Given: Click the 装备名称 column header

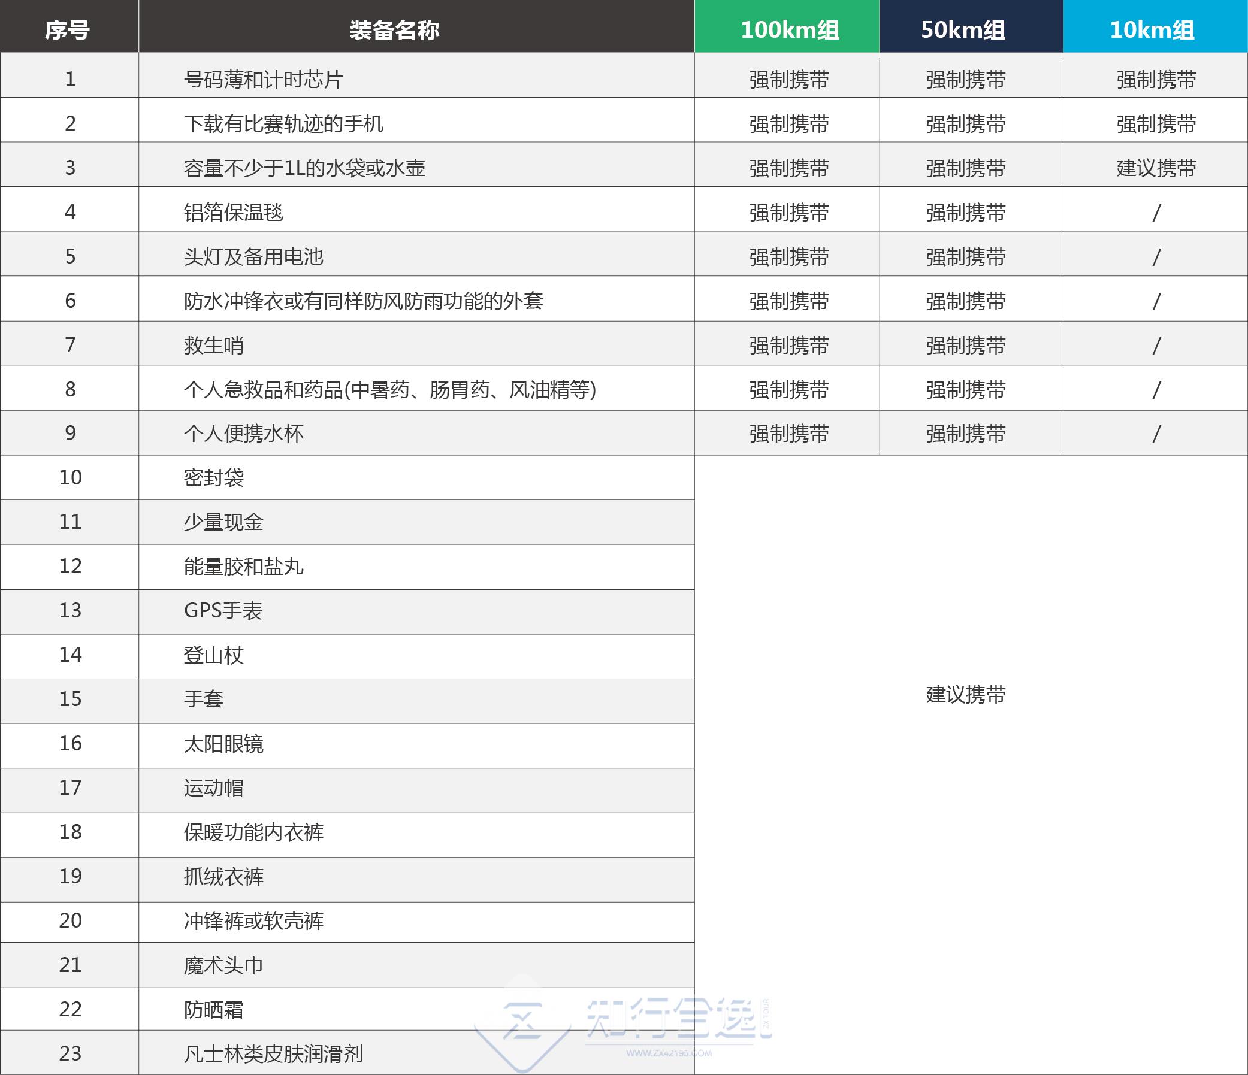Looking at the screenshot, I should pos(394,29).
